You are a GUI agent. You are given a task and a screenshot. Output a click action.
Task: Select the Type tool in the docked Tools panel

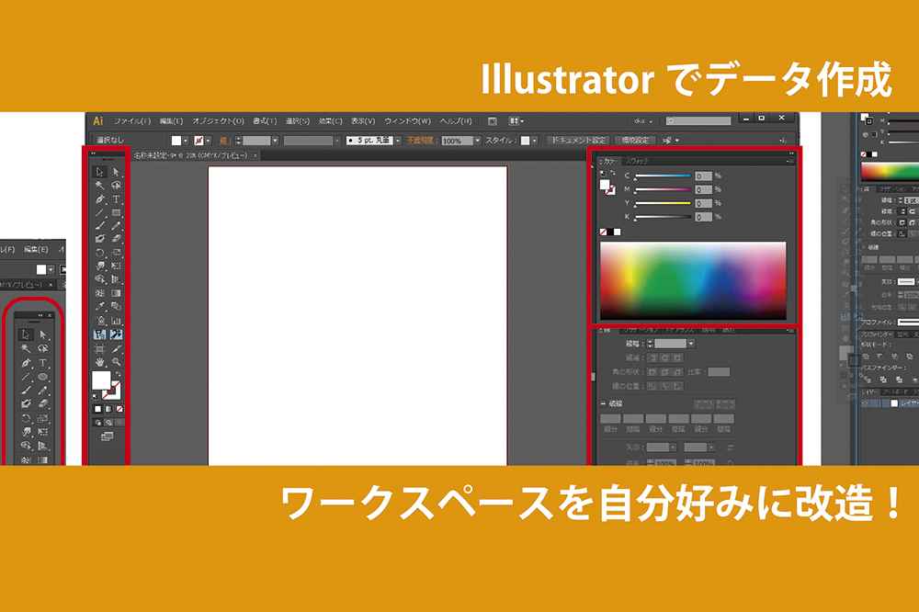point(116,198)
